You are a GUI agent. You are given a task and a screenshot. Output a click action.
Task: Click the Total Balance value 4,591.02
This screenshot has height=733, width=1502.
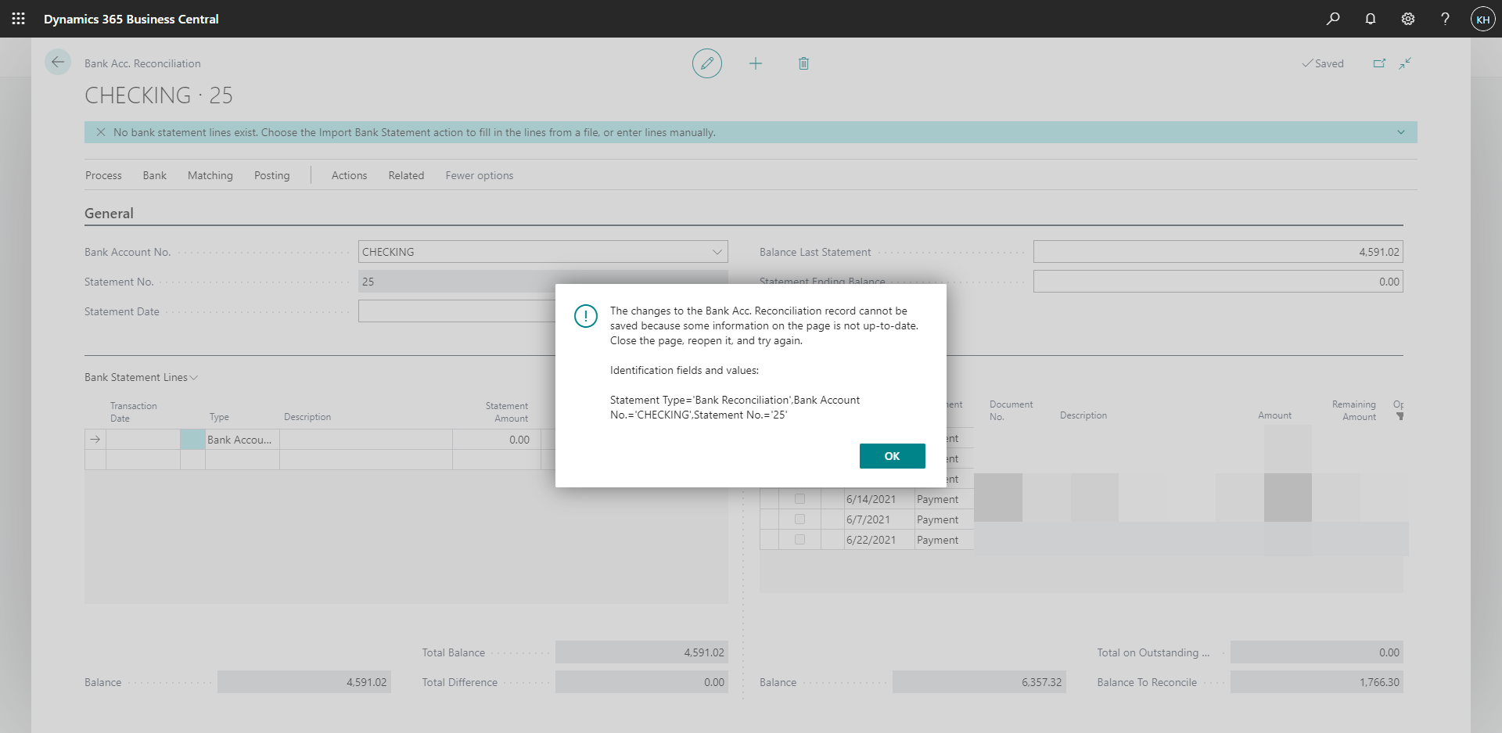coord(641,652)
